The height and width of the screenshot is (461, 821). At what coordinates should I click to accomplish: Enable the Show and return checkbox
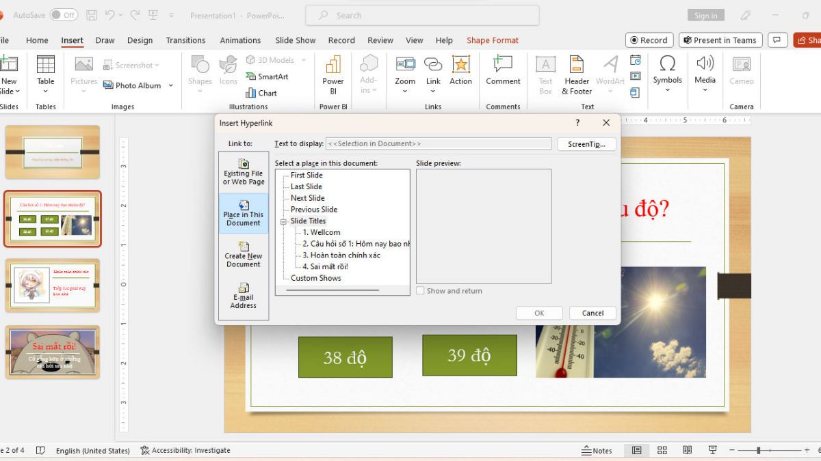pyautogui.click(x=421, y=290)
